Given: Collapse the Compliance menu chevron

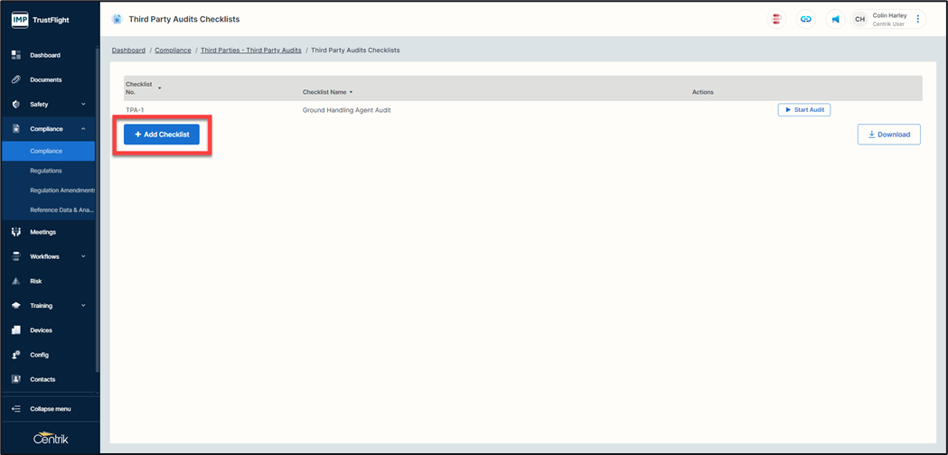Looking at the screenshot, I should click(83, 129).
